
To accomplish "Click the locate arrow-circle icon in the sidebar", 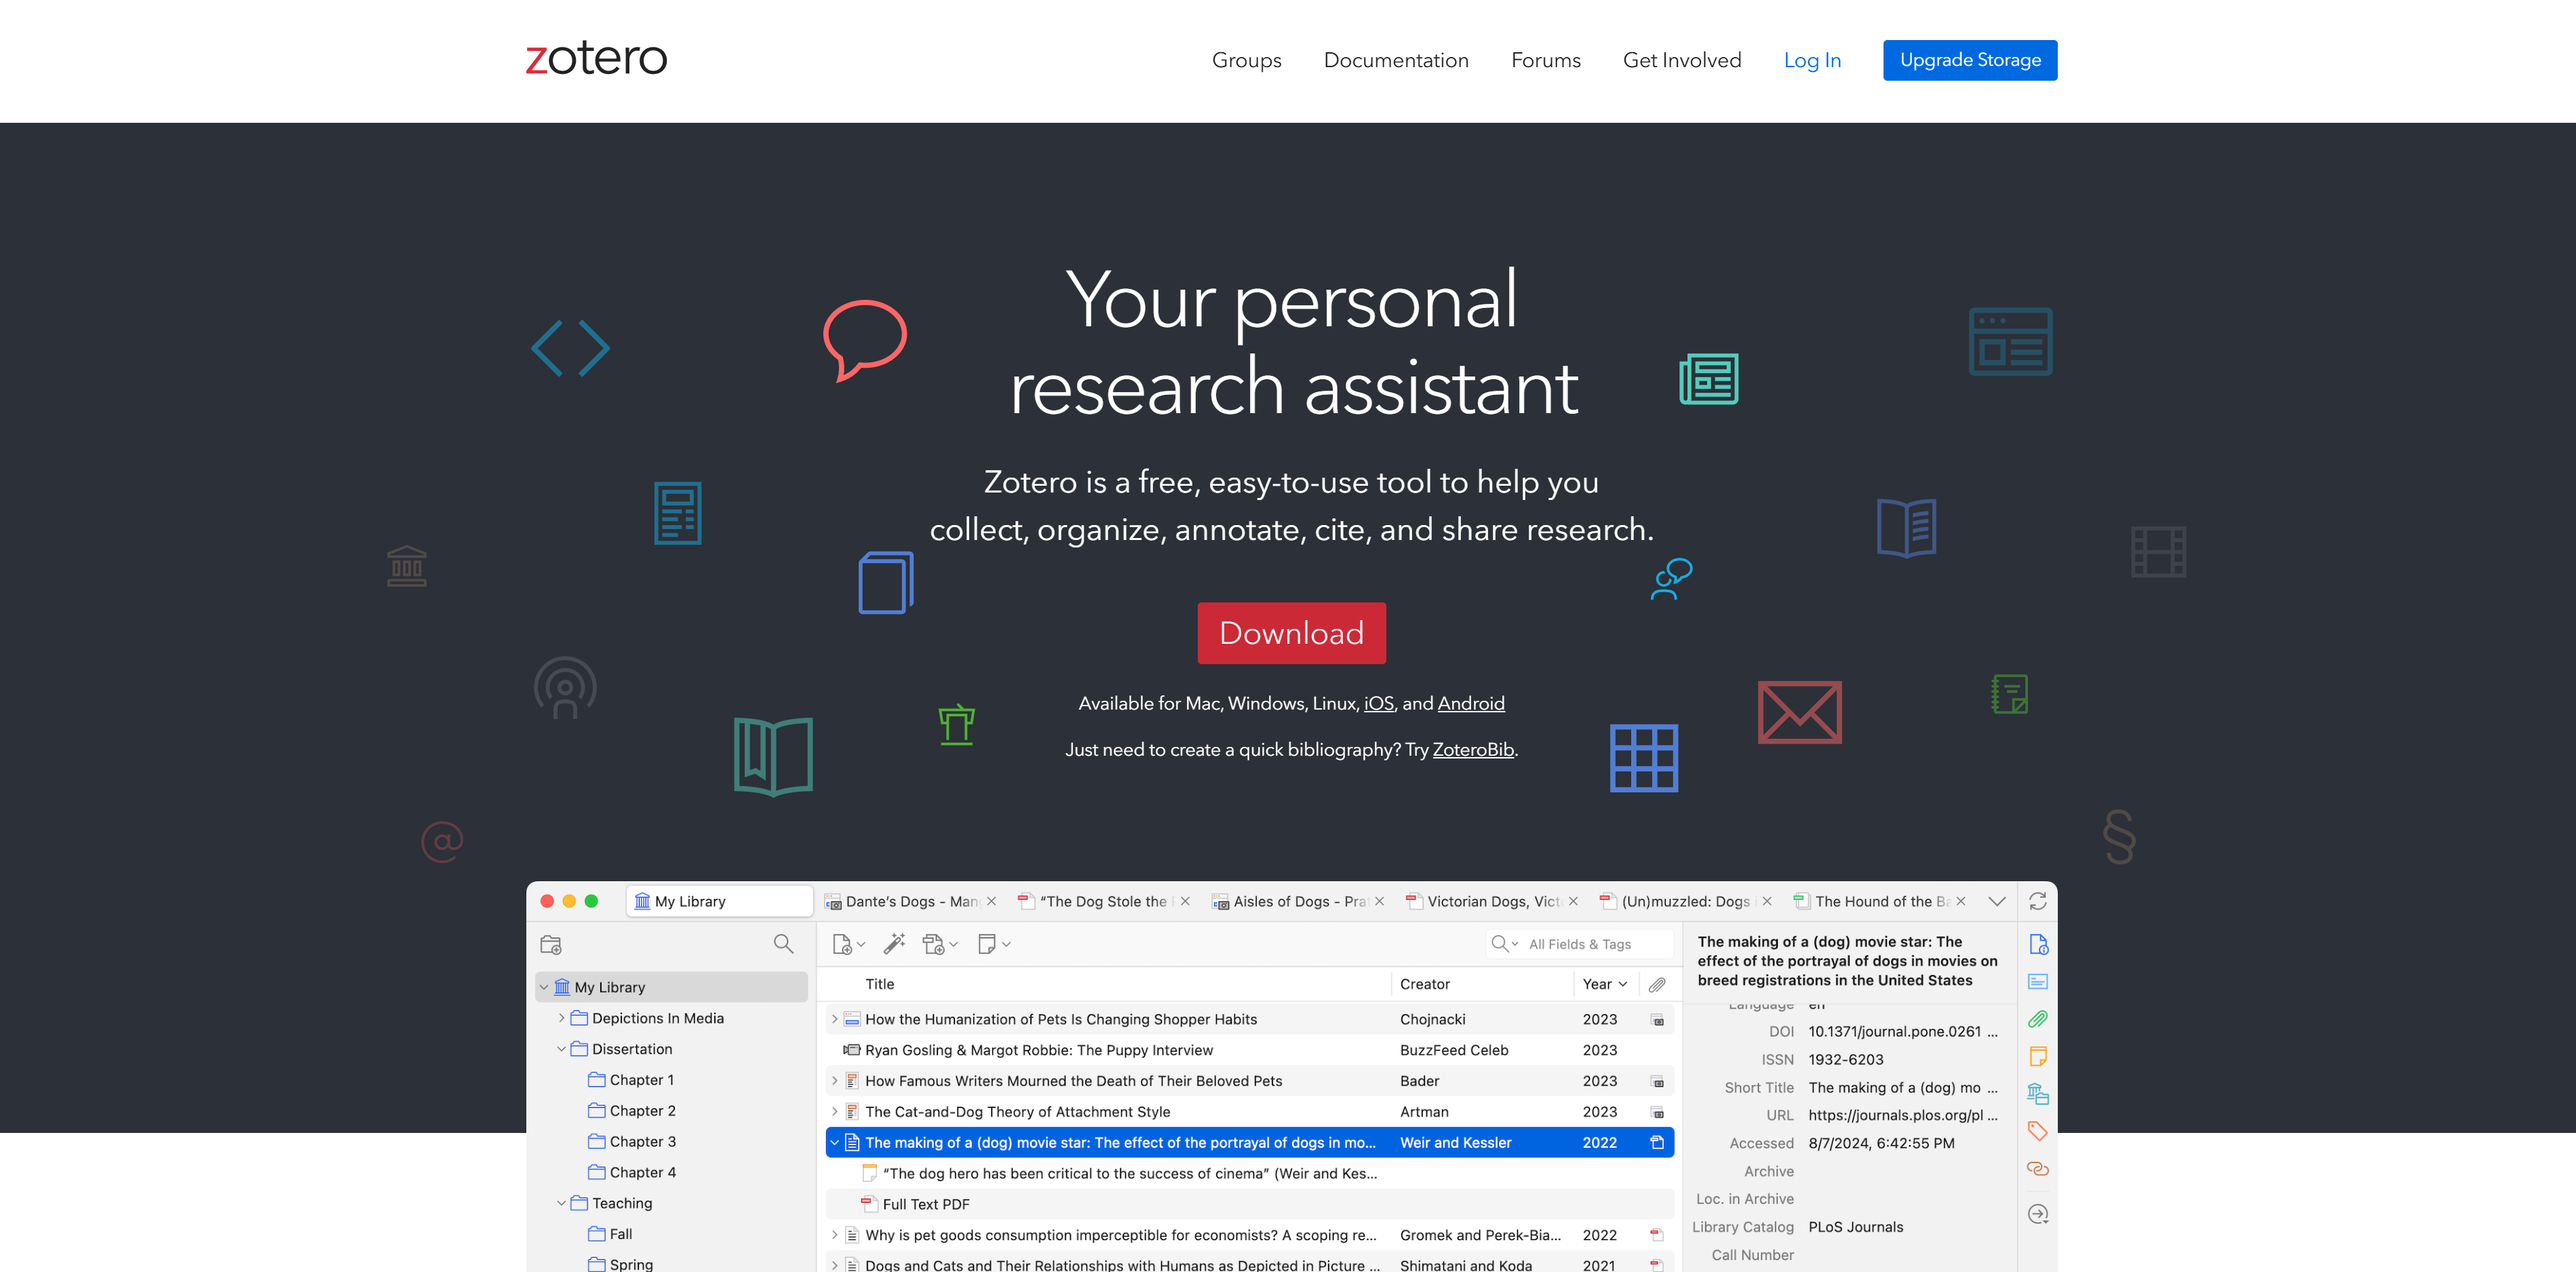I will click(2037, 1214).
